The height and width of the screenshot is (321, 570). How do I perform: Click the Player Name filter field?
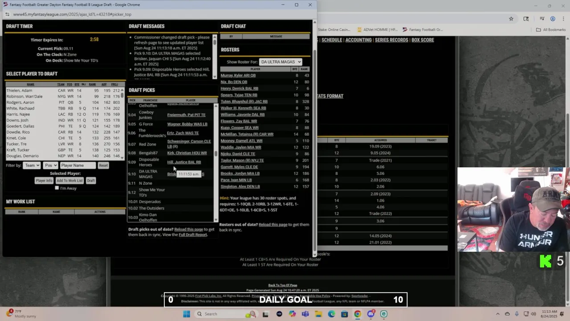(x=77, y=165)
